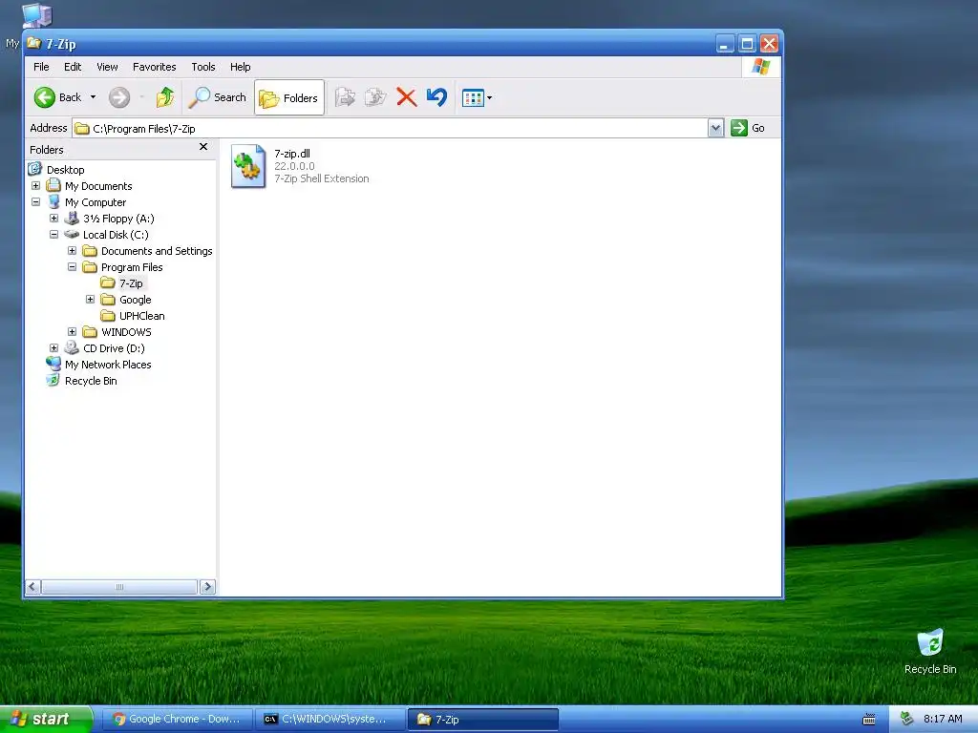Collapse the Program Files node
The height and width of the screenshot is (733, 978).
72,267
